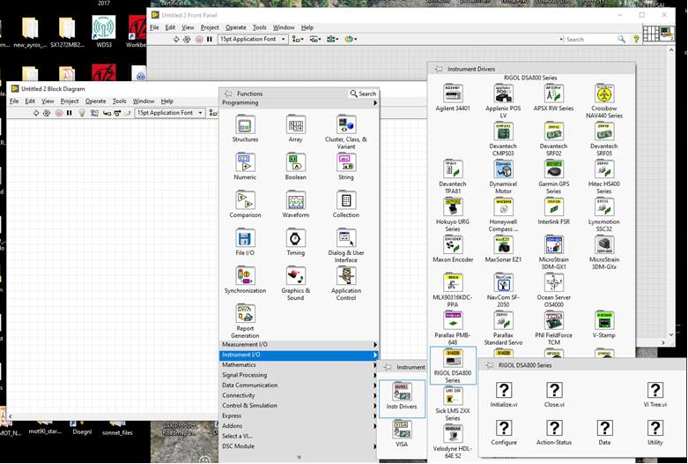Expand the Signal Processing category
Viewport: 688px width, 464px height.
coord(299,375)
